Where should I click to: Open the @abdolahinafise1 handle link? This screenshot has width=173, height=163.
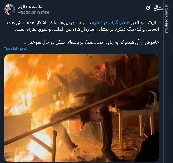34,12
